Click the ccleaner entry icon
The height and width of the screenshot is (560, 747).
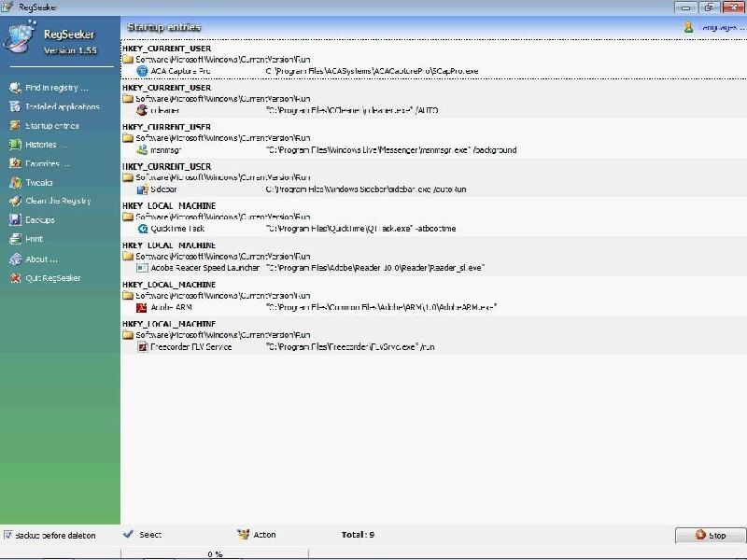142,110
